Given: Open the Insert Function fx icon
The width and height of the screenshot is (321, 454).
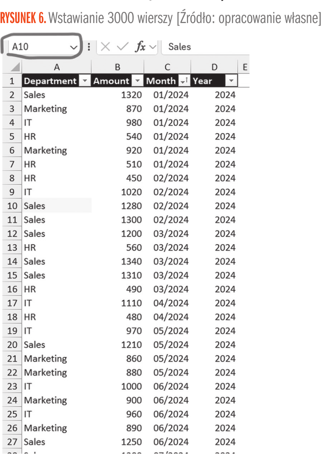Looking at the screenshot, I should click(x=140, y=47).
